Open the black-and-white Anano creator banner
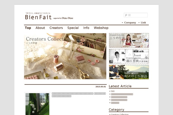Screen dimensions: 173x115 point(129,56)
